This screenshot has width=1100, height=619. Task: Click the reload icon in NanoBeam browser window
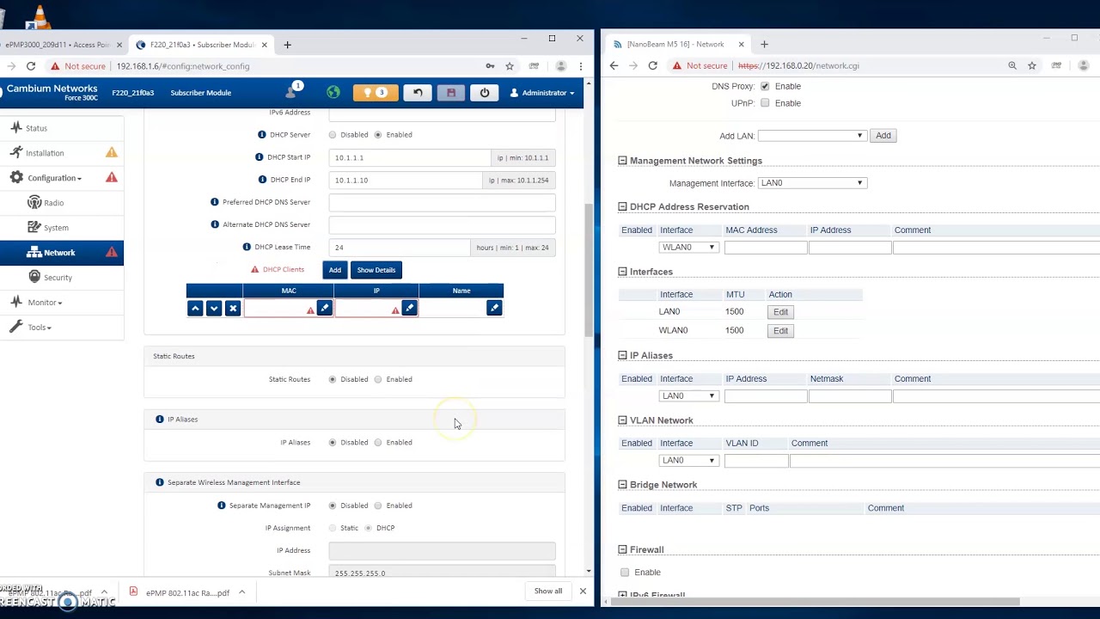653,65
